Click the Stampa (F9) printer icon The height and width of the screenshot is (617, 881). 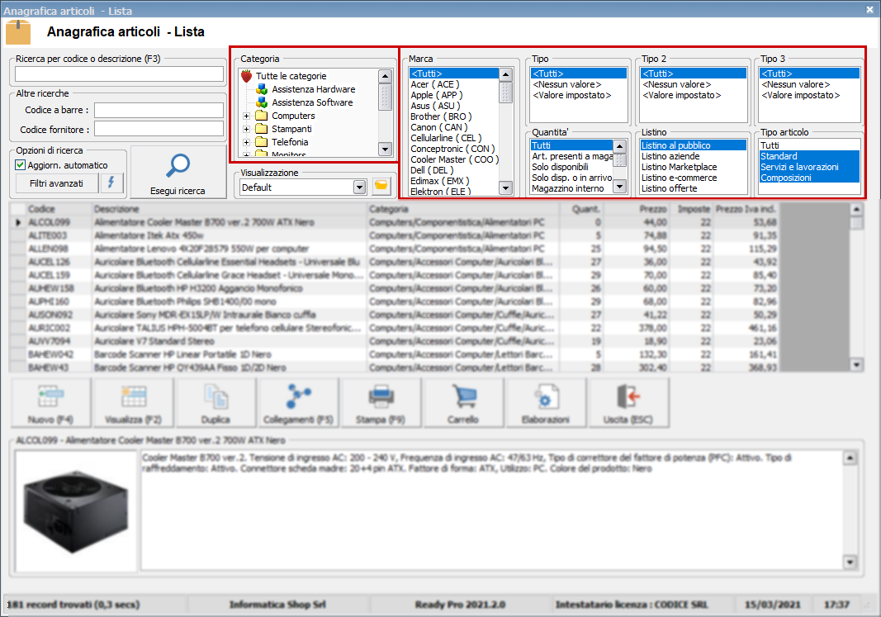tap(381, 399)
